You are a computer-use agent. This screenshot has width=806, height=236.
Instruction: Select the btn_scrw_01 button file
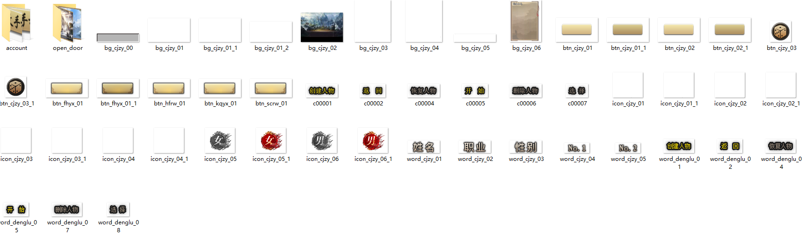pyautogui.click(x=271, y=88)
